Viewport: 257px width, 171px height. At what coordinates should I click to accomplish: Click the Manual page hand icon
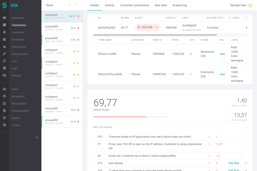pyautogui.click(x=4, y=47)
